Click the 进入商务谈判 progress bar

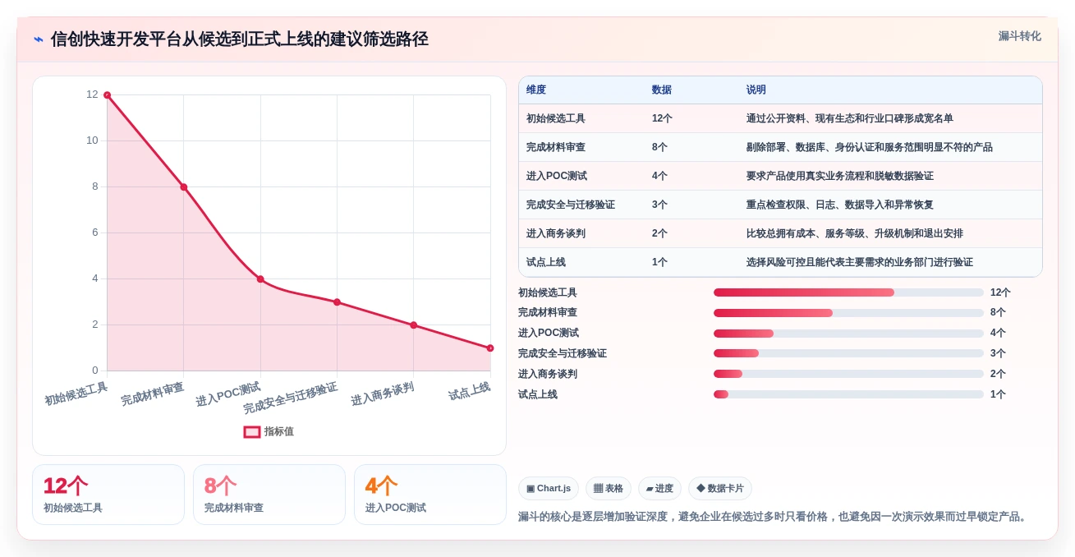(848, 374)
